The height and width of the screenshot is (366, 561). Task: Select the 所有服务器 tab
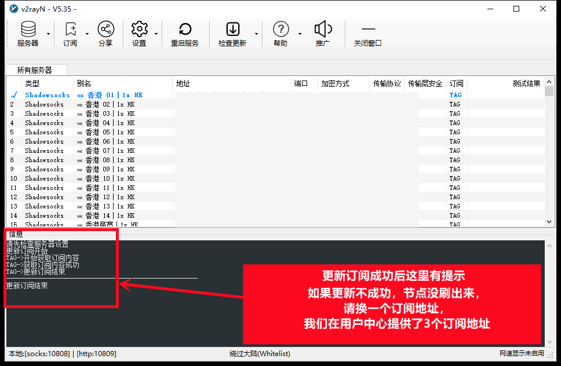(35, 70)
